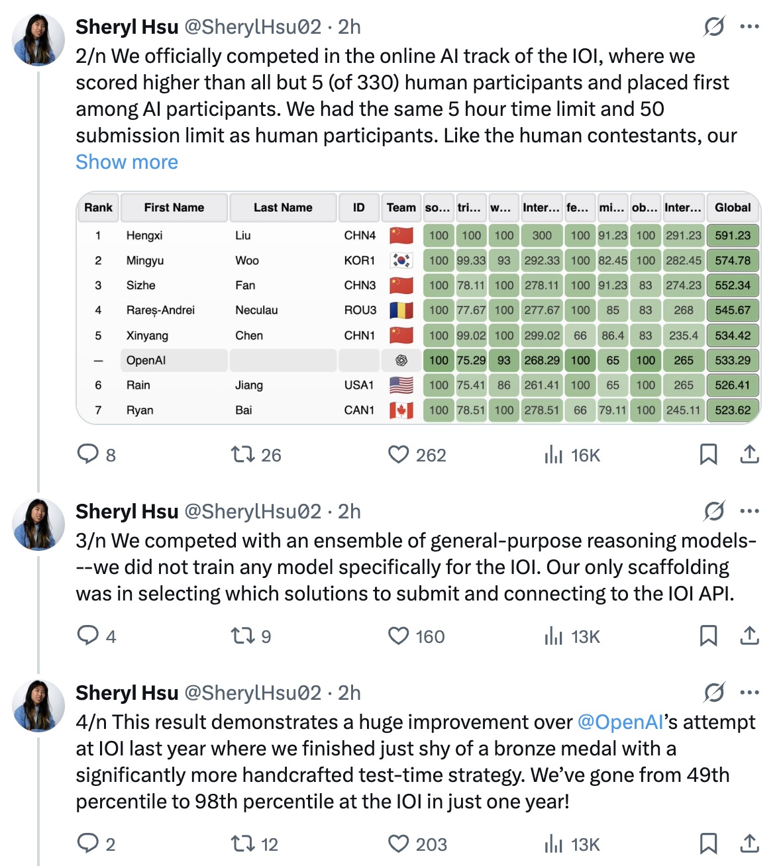Viewport: 783px width, 866px height.
Task: Like the 3/n ensemble tweet
Action: click(x=398, y=636)
